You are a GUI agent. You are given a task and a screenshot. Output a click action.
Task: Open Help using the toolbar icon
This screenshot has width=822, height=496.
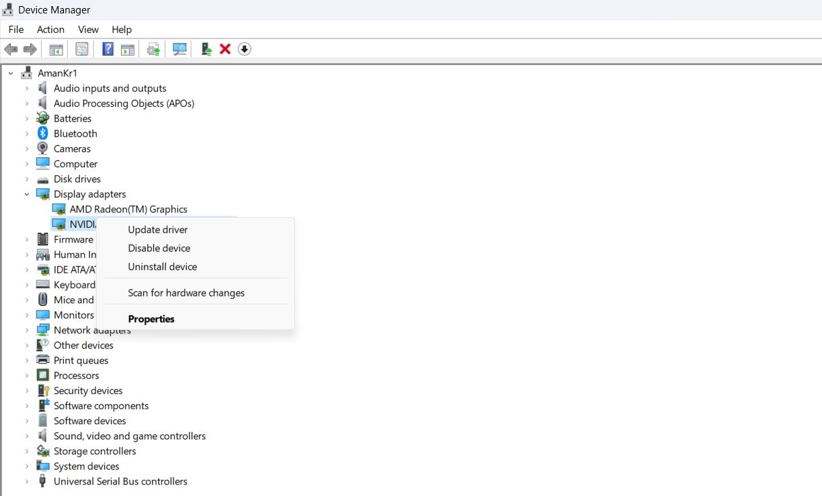tap(108, 48)
